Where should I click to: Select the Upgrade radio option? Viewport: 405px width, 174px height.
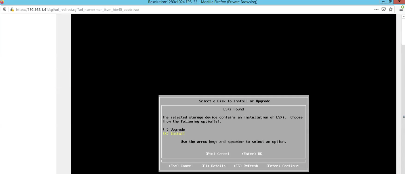click(x=174, y=129)
